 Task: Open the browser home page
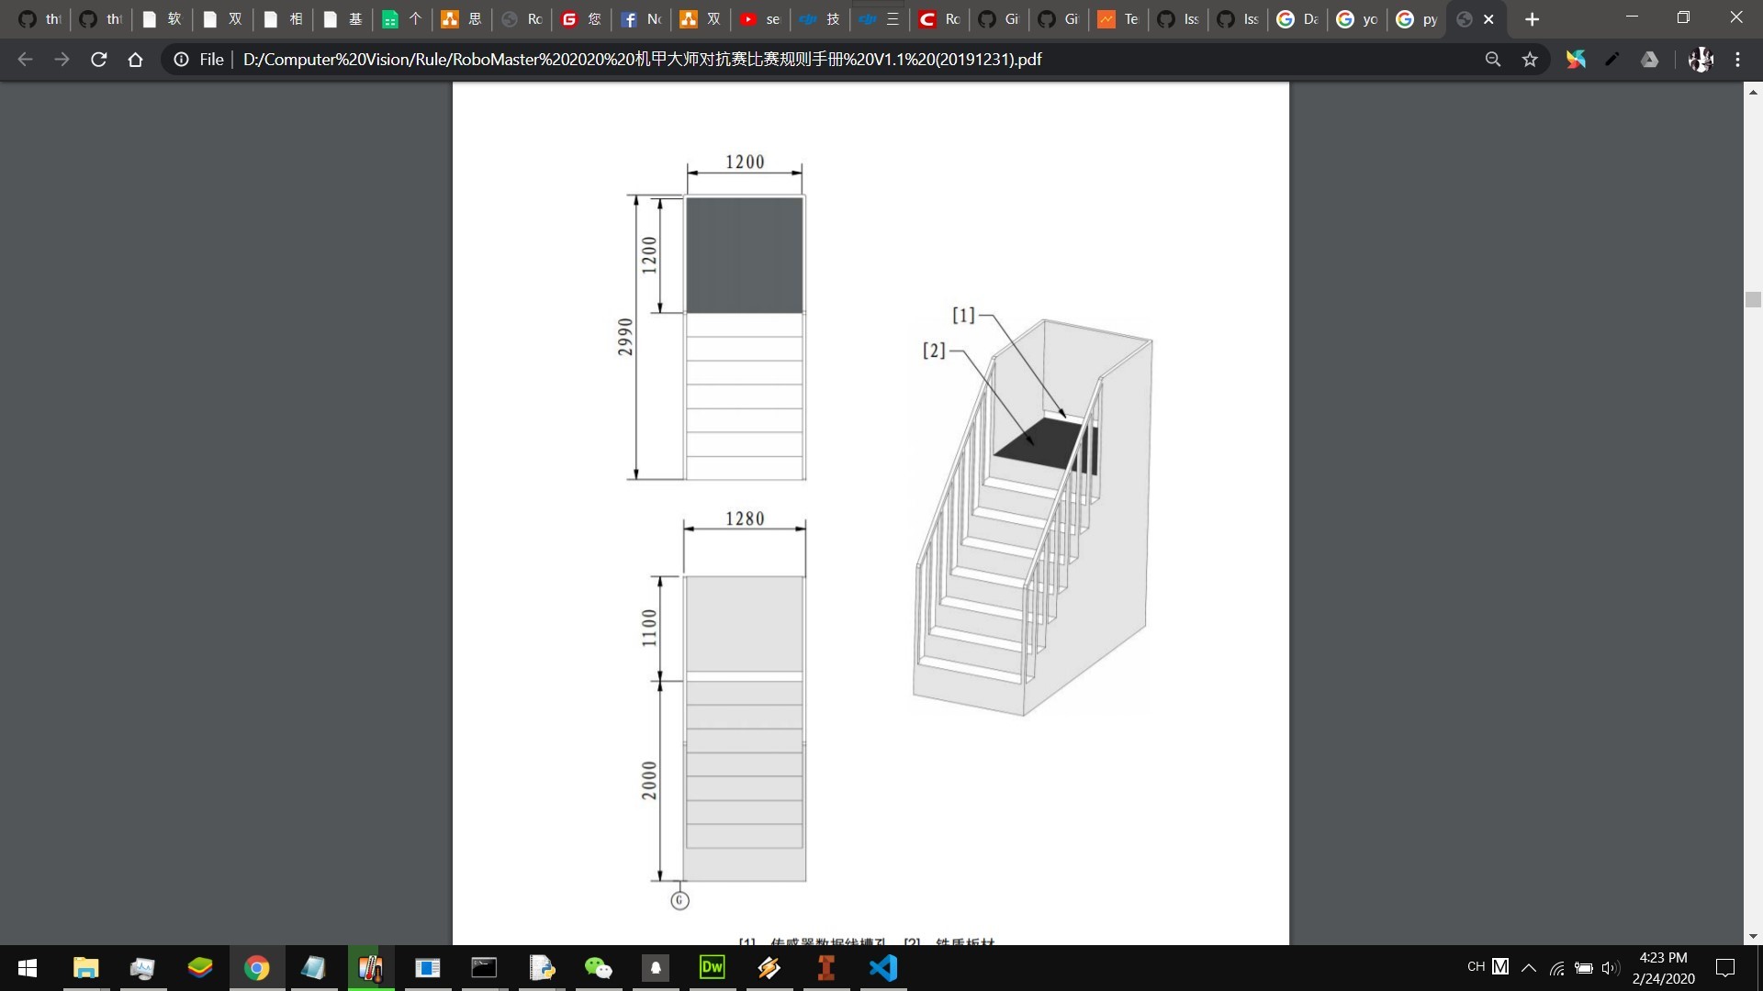136,60
